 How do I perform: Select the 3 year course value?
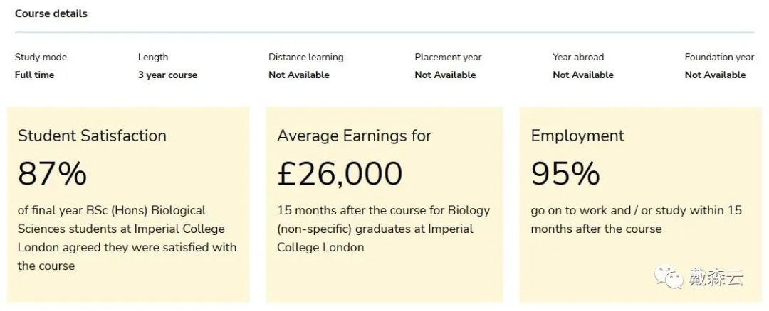(167, 75)
